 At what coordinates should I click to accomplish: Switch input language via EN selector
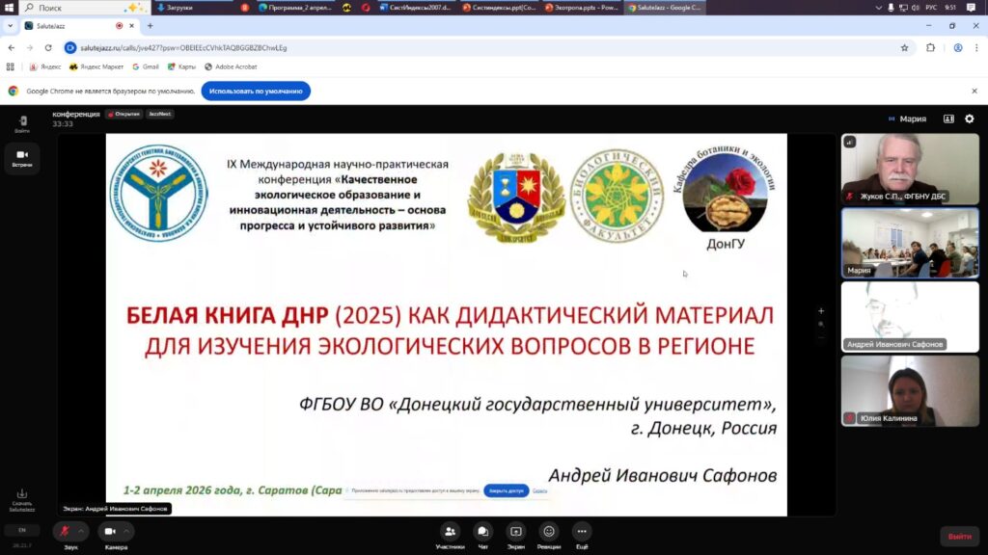point(21,530)
